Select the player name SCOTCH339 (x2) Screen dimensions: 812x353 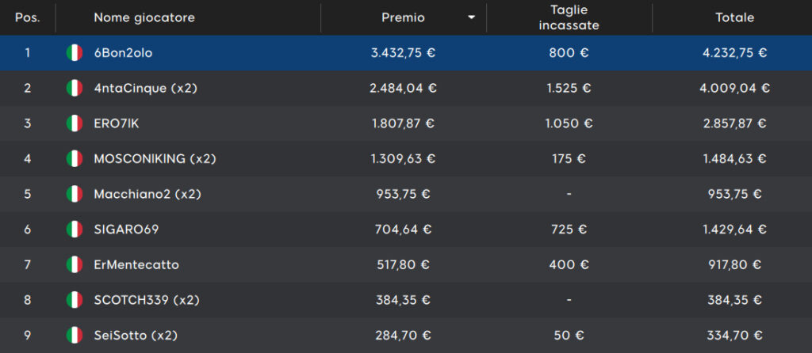coord(147,300)
